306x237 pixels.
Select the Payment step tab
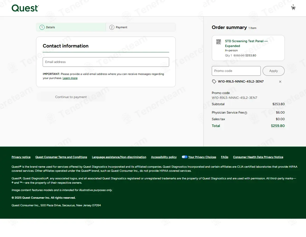pos(140,27)
